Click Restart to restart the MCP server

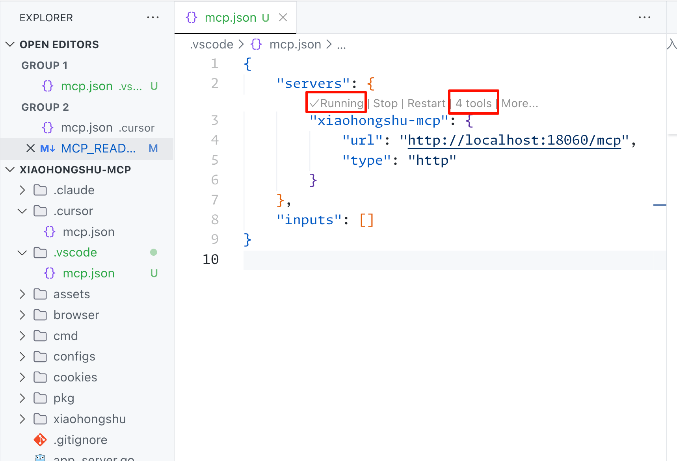426,103
